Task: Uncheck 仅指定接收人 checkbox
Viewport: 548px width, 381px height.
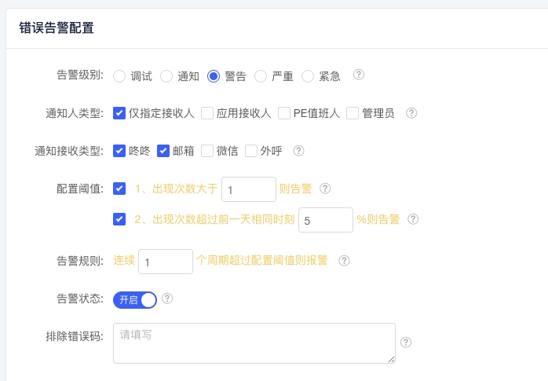Action: pos(119,113)
